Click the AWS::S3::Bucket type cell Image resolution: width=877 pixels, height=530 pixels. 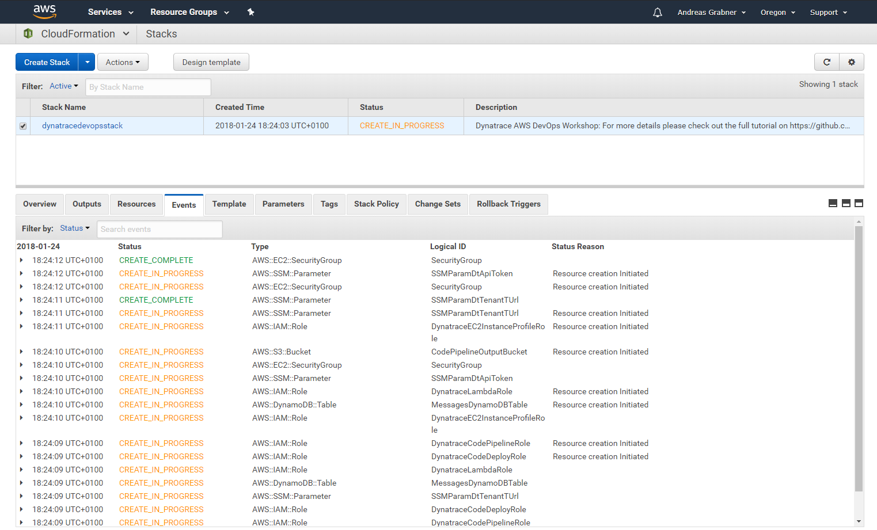tap(282, 352)
